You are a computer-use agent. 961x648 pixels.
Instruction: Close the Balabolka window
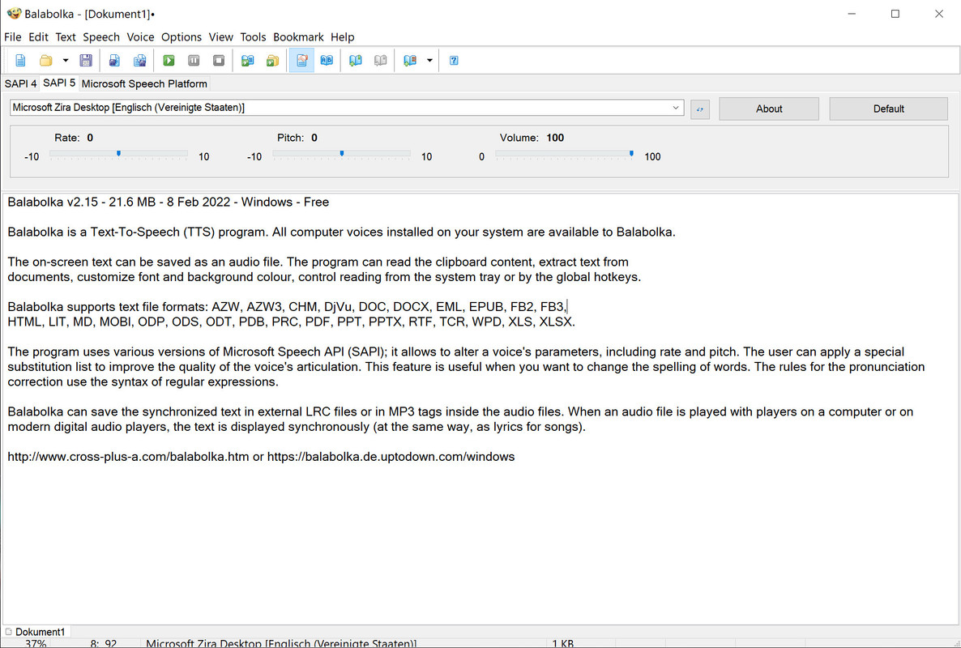coord(938,14)
